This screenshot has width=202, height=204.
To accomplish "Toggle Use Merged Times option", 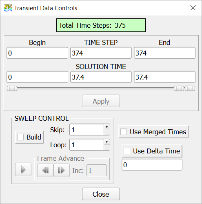I will point(124,132).
